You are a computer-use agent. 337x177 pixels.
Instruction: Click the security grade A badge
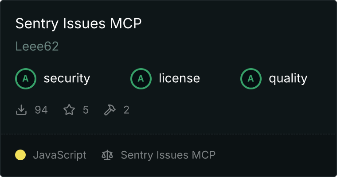pyautogui.click(x=26, y=79)
